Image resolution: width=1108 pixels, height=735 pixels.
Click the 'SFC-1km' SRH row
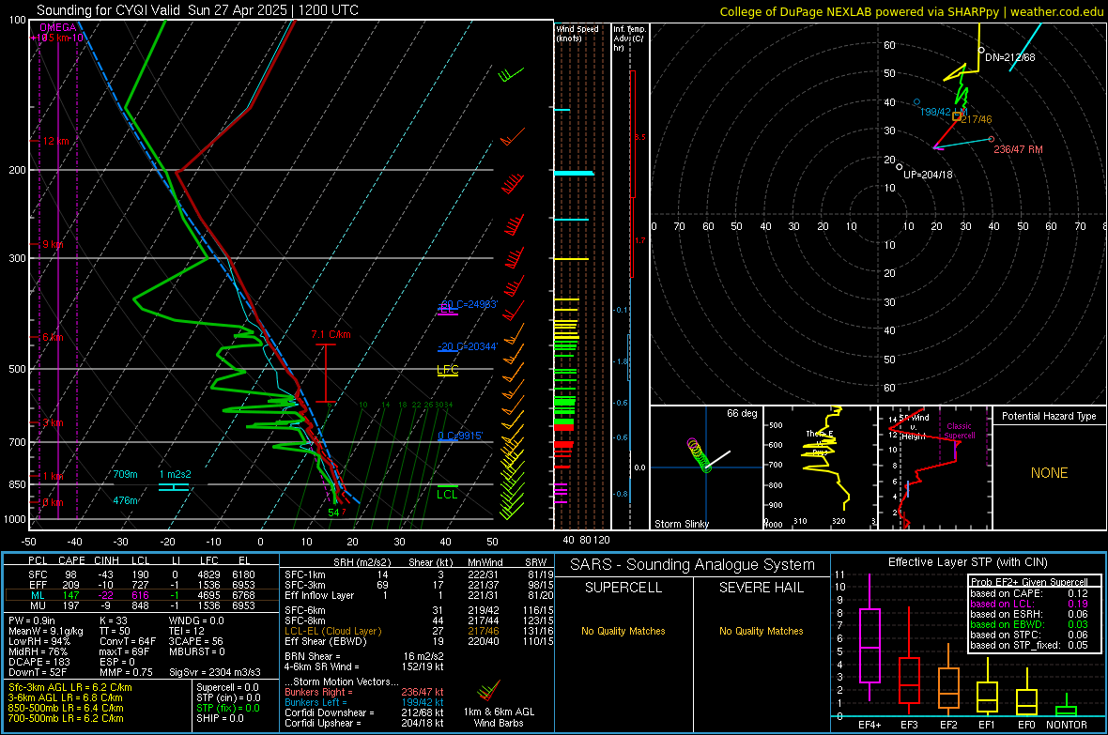click(419, 574)
